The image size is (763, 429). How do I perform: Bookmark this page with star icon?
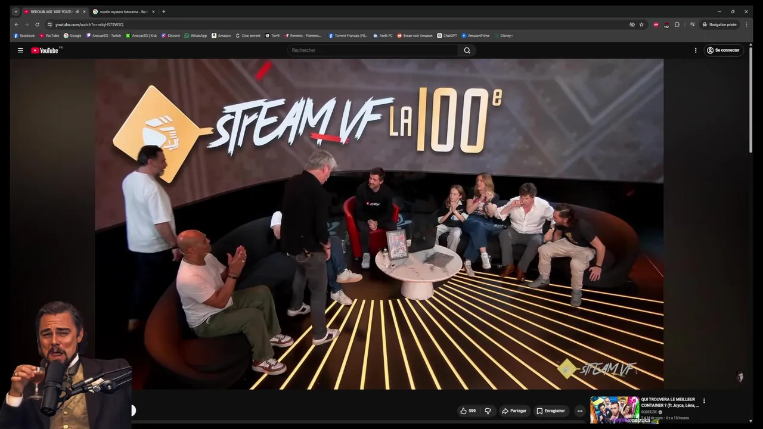tap(641, 24)
